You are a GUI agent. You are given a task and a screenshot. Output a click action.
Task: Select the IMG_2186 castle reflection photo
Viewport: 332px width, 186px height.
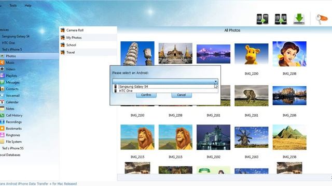pyautogui.click(x=289, y=96)
